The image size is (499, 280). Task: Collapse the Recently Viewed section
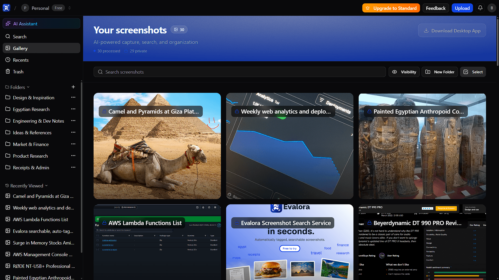(47, 186)
